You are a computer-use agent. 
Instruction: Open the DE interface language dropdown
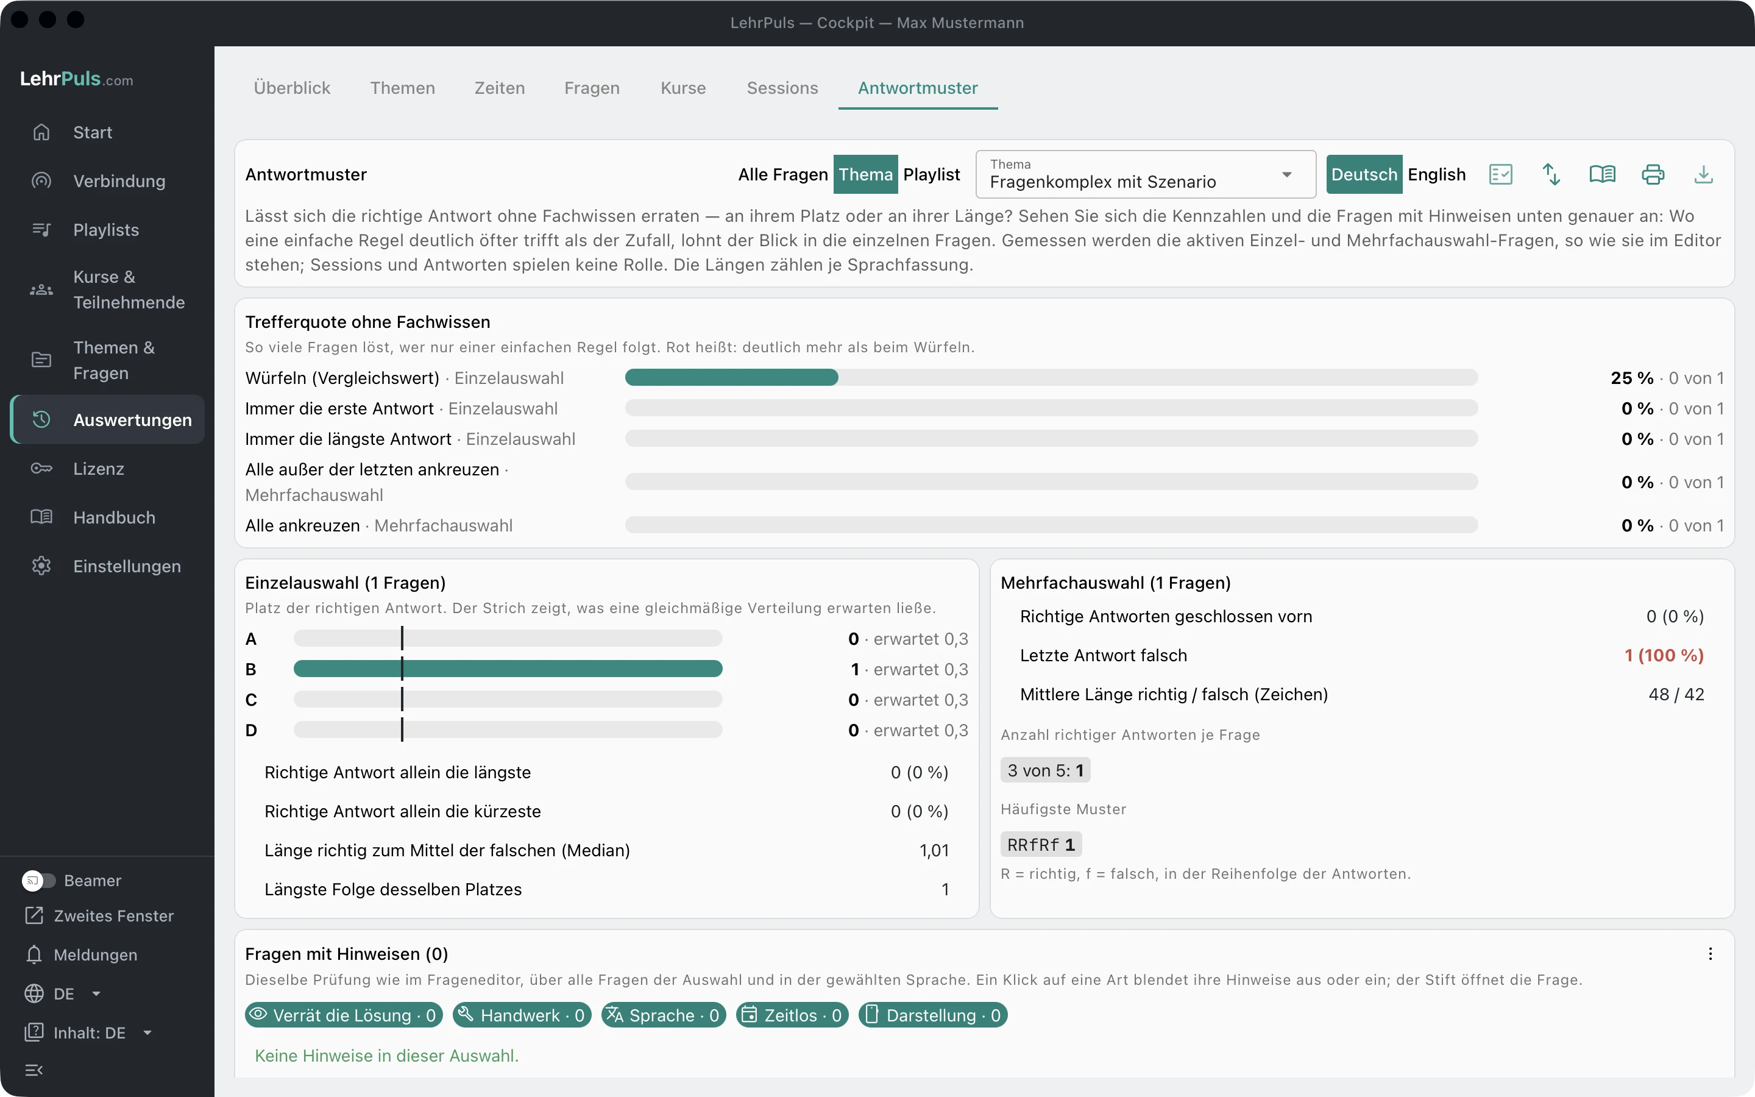click(63, 994)
